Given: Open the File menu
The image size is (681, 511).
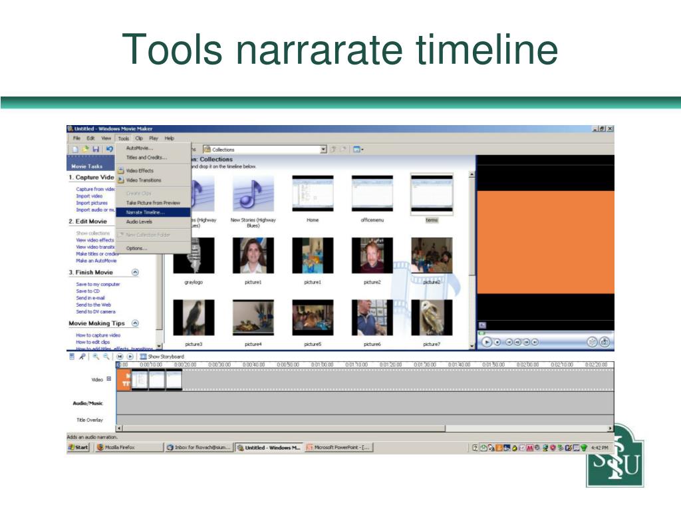Looking at the screenshot, I should tap(77, 138).
